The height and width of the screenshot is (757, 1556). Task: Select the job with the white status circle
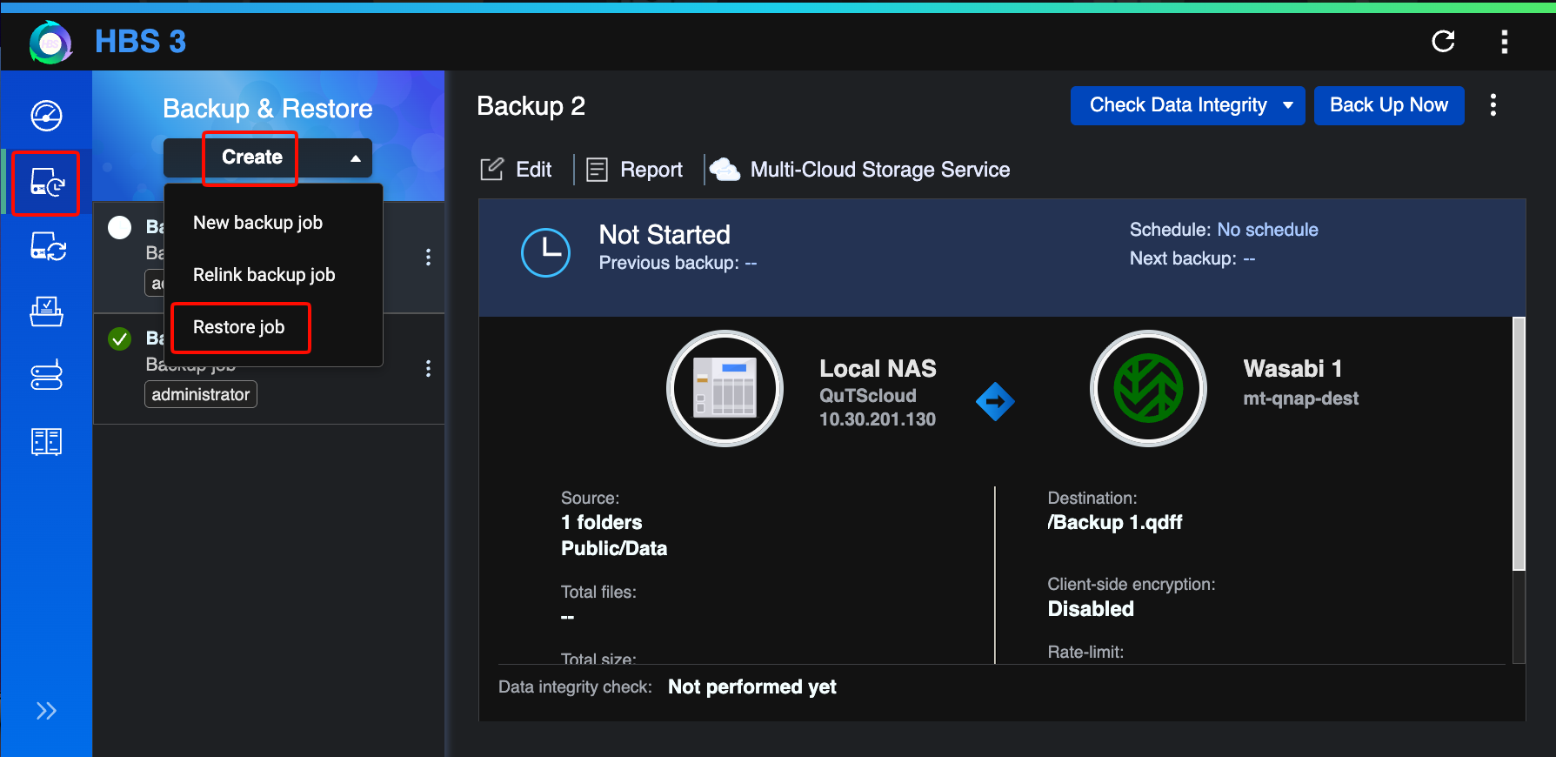pyautogui.click(x=120, y=227)
